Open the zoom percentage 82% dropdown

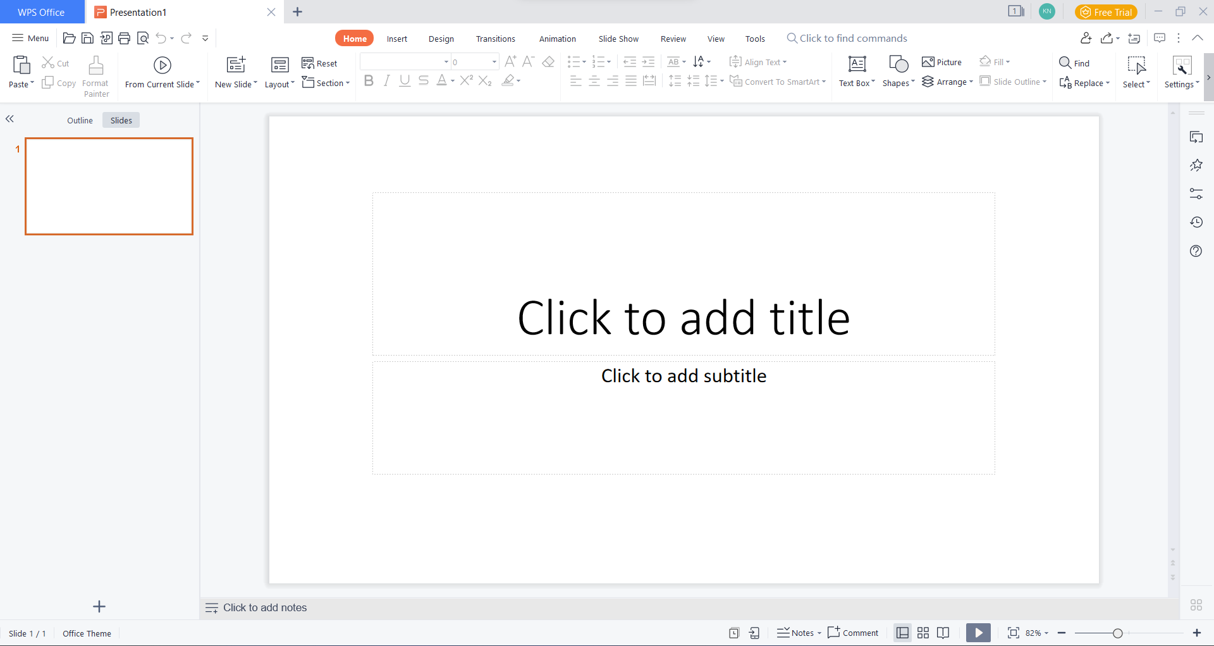[x=1037, y=633]
